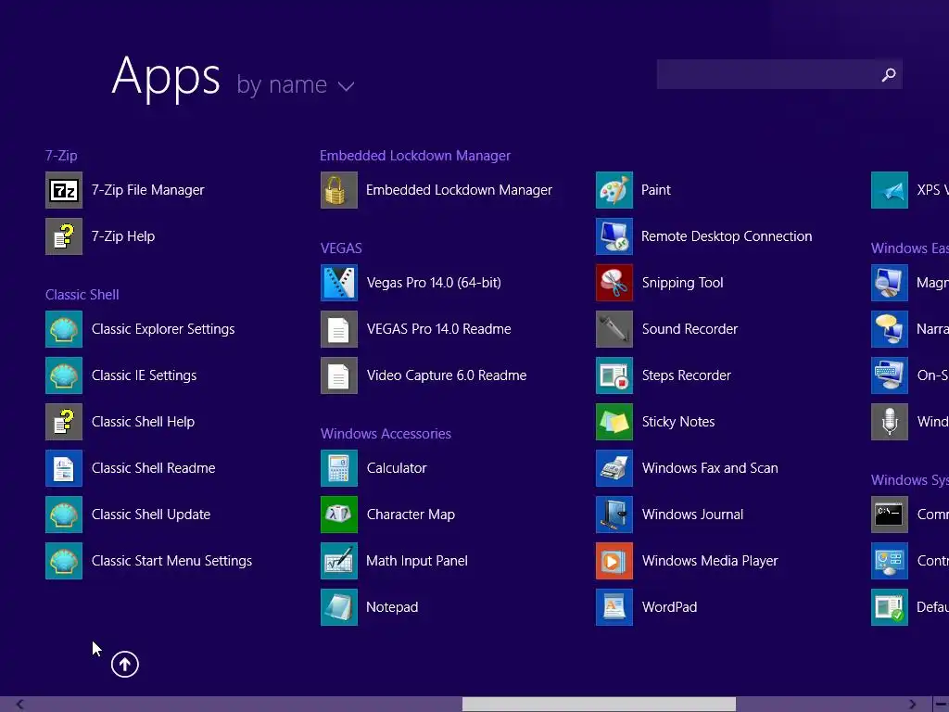The height and width of the screenshot is (712, 949).
Task: Open the Magnifier icon
Action: 890,283
